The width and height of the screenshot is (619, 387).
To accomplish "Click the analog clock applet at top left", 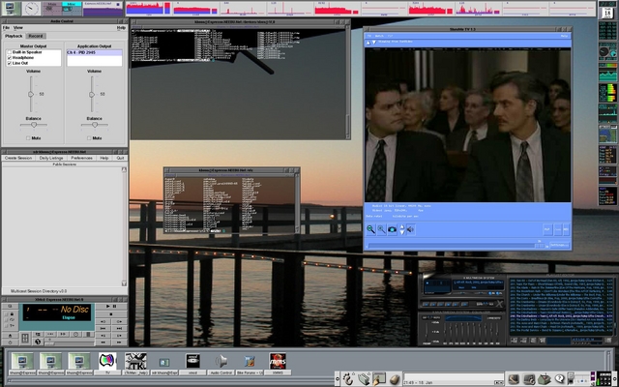I will point(31,9).
